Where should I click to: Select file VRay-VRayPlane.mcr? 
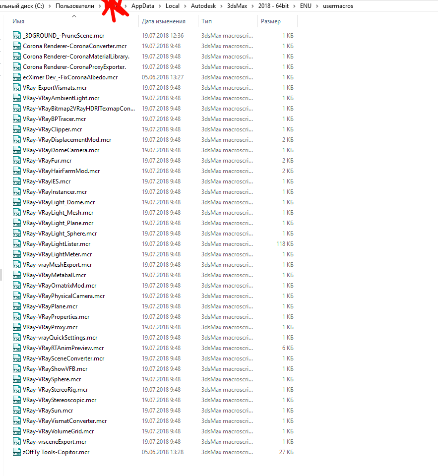pyautogui.click(x=50, y=306)
